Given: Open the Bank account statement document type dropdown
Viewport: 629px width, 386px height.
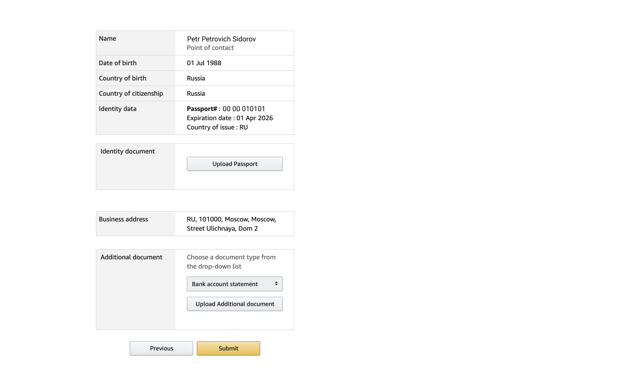Looking at the screenshot, I should (x=234, y=284).
